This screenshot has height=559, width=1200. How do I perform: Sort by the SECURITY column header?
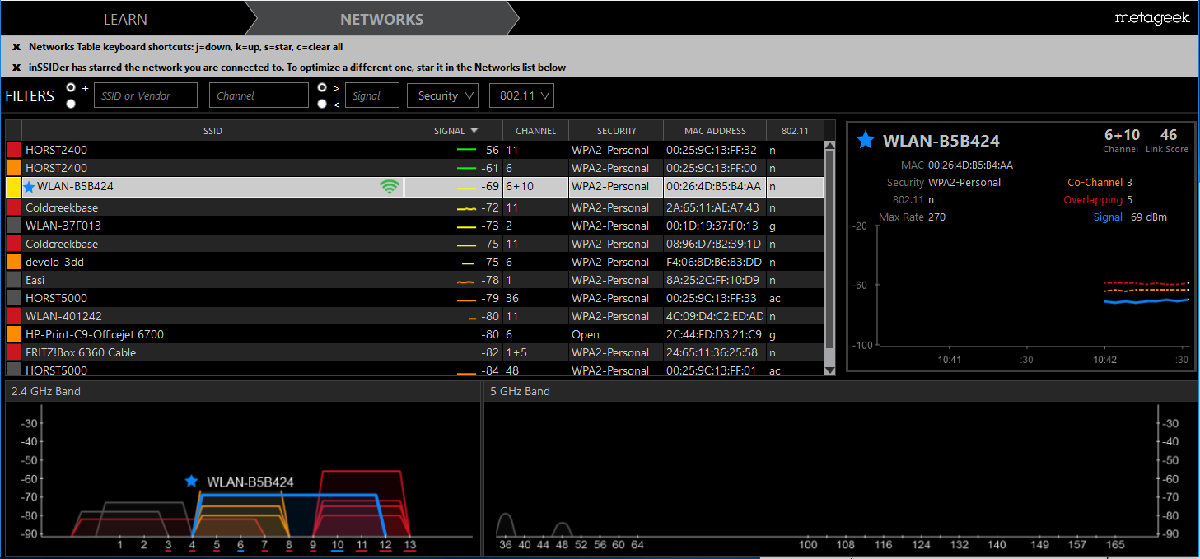(x=616, y=131)
